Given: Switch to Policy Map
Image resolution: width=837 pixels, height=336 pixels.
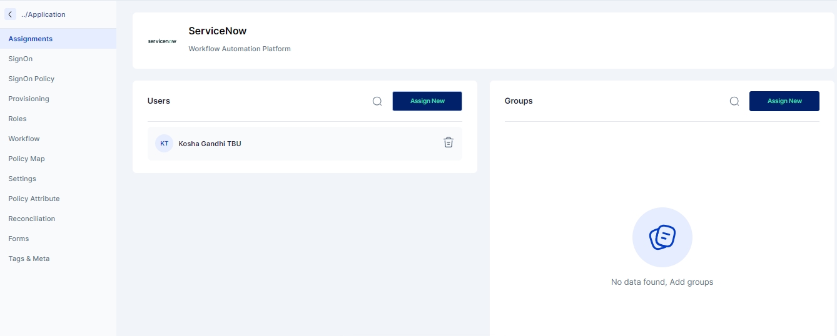Looking at the screenshot, I should pos(26,159).
